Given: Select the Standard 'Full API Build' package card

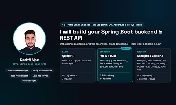Looking at the screenshot, I should [115, 65].
